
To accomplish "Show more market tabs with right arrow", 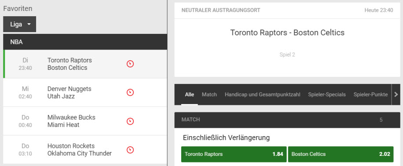I will pos(396,94).
